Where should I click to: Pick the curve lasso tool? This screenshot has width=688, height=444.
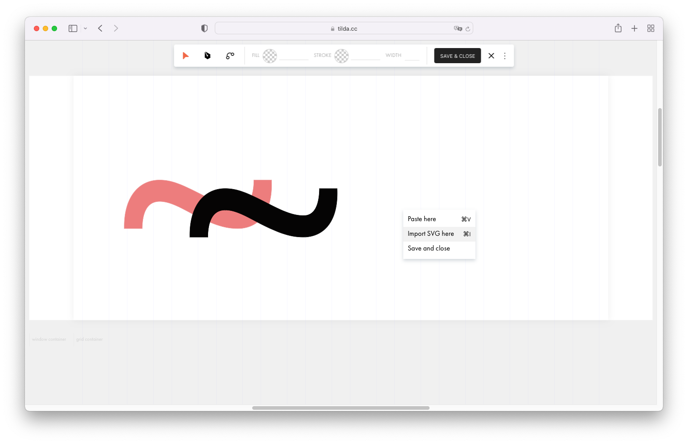pos(230,56)
